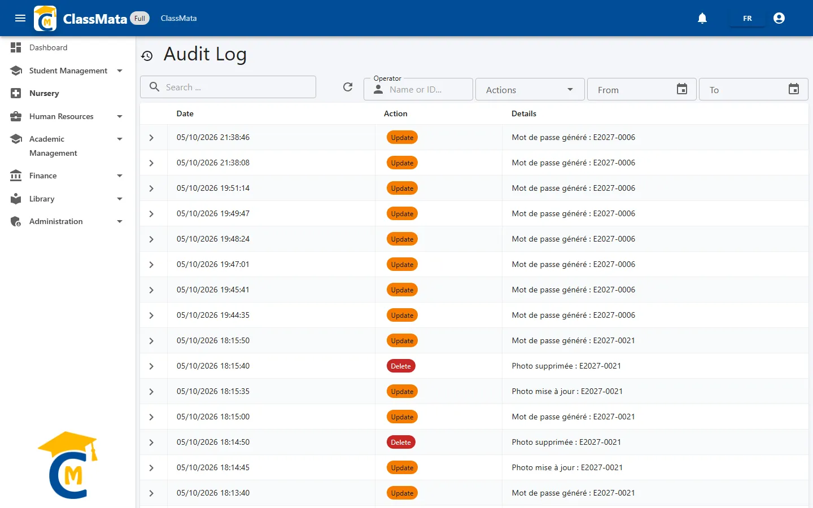
Task: Expand the 21:38:08 log row
Action: [151, 163]
